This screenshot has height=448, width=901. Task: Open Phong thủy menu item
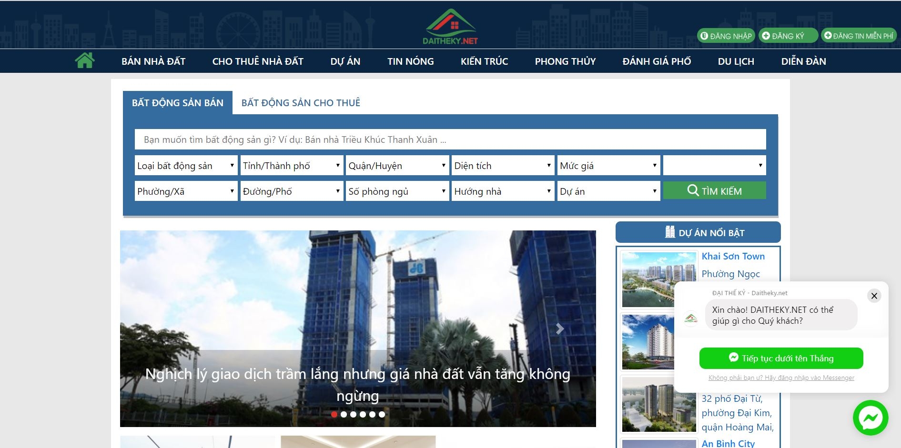pos(566,61)
